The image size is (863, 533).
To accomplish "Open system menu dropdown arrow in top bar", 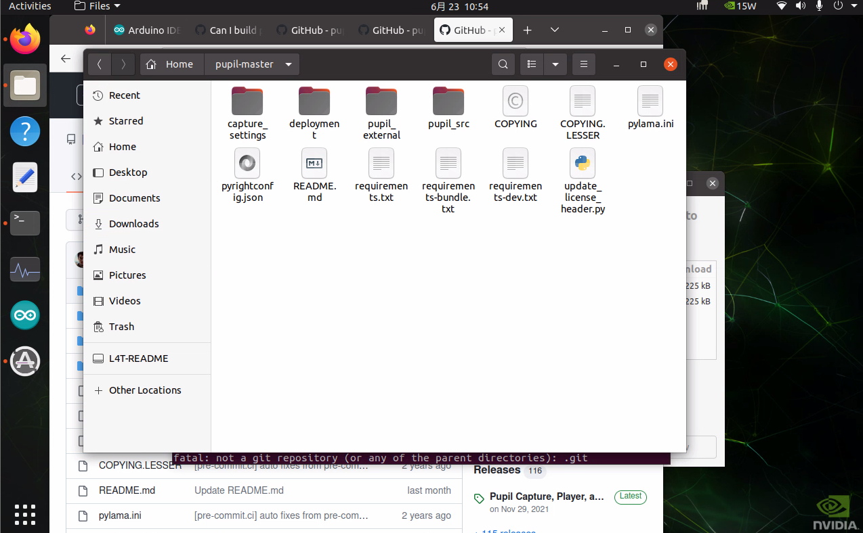I will tap(856, 6).
